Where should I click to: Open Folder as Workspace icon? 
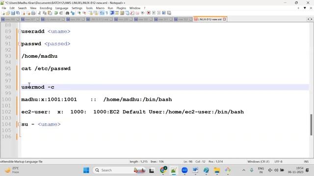[x=137, y=13]
